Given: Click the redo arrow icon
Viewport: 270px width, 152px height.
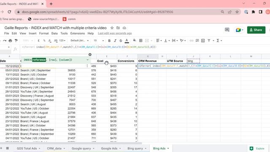Looking at the screenshot, I should 5,41.
